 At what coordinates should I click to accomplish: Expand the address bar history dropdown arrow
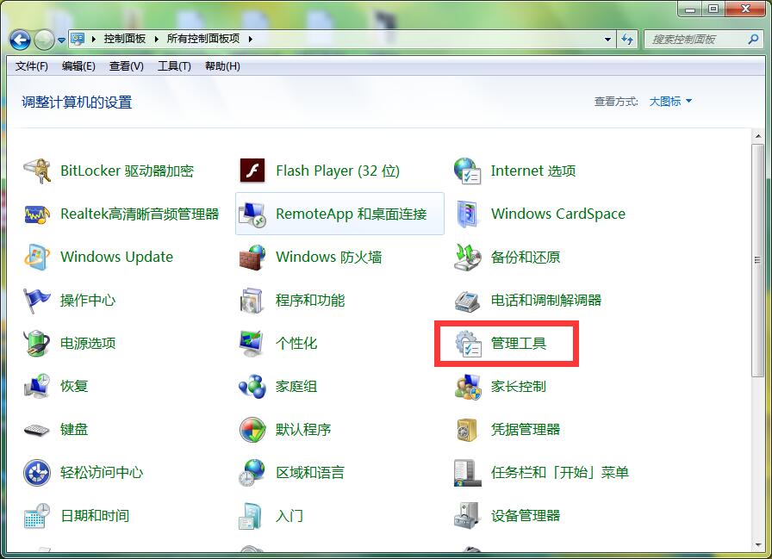(607, 39)
